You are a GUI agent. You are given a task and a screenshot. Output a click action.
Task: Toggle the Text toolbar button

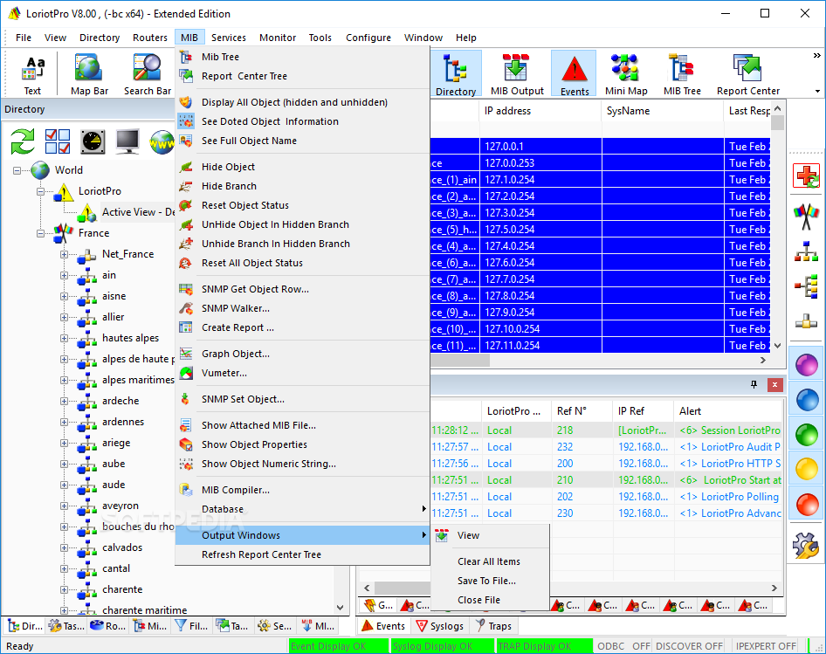pos(32,75)
